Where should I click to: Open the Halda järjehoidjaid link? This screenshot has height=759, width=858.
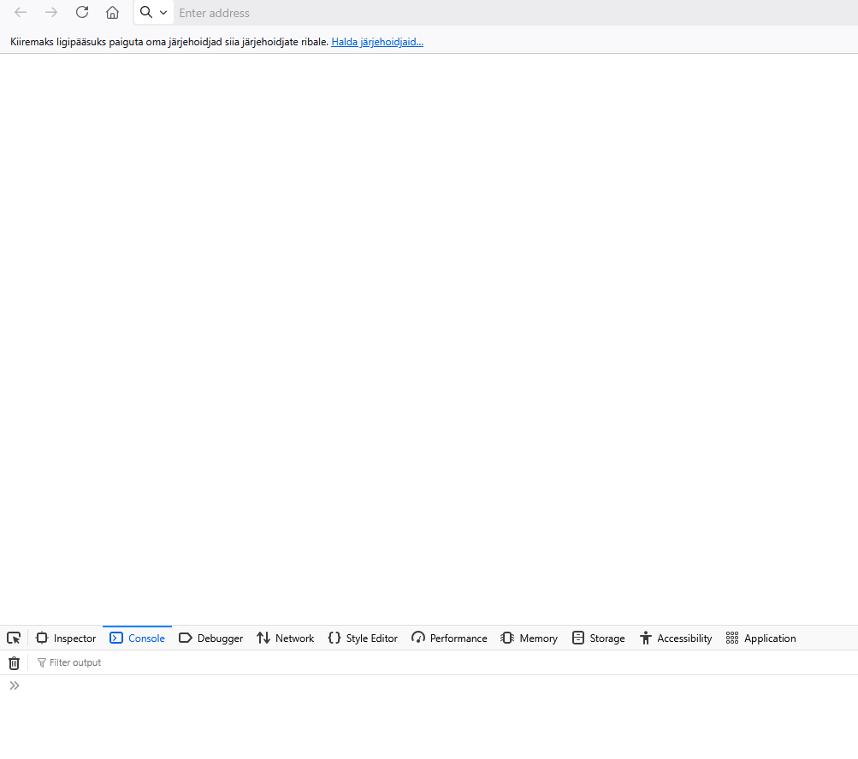pos(377,41)
